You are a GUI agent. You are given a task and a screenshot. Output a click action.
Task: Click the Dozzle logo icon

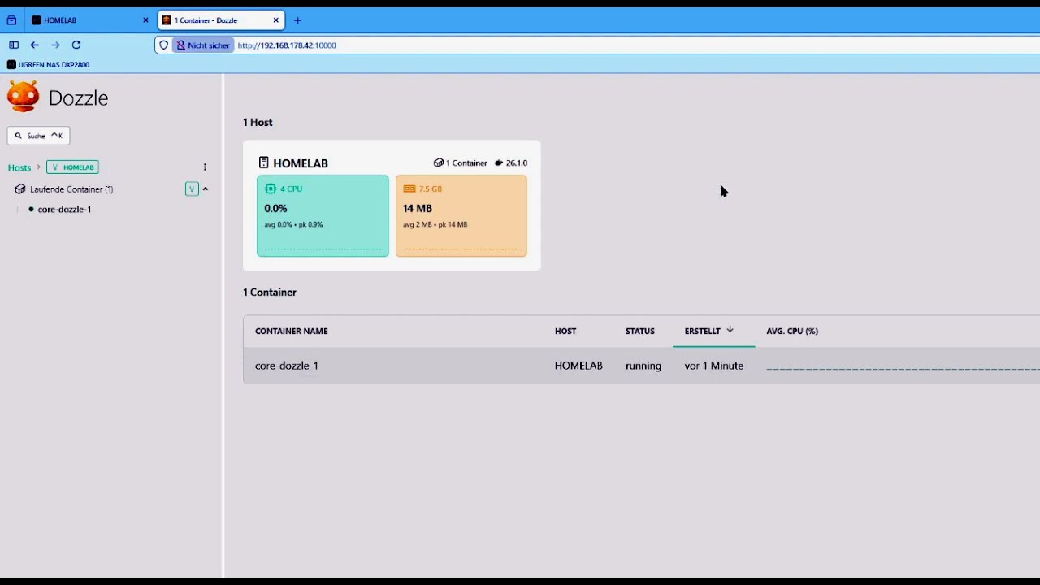23,96
